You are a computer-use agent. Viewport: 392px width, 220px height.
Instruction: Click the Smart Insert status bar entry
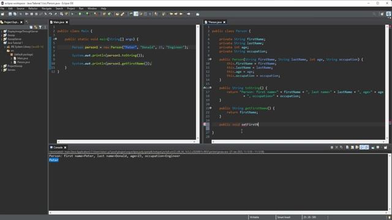pyautogui.click(x=284, y=218)
